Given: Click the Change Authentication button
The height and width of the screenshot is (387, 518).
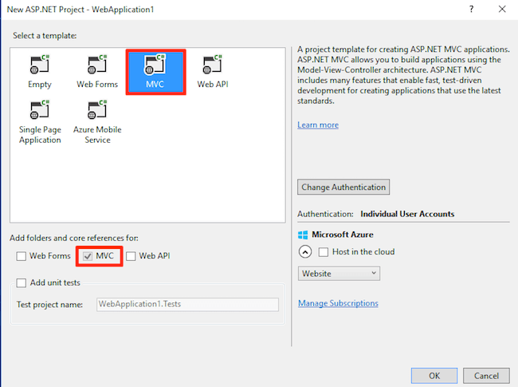Looking at the screenshot, I should click(343, 187).
